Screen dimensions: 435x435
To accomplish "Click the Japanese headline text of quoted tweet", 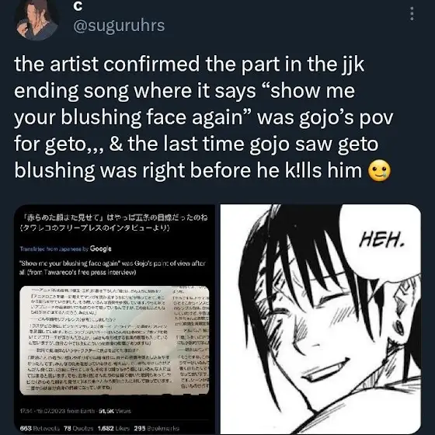I will tap(114, 222).
